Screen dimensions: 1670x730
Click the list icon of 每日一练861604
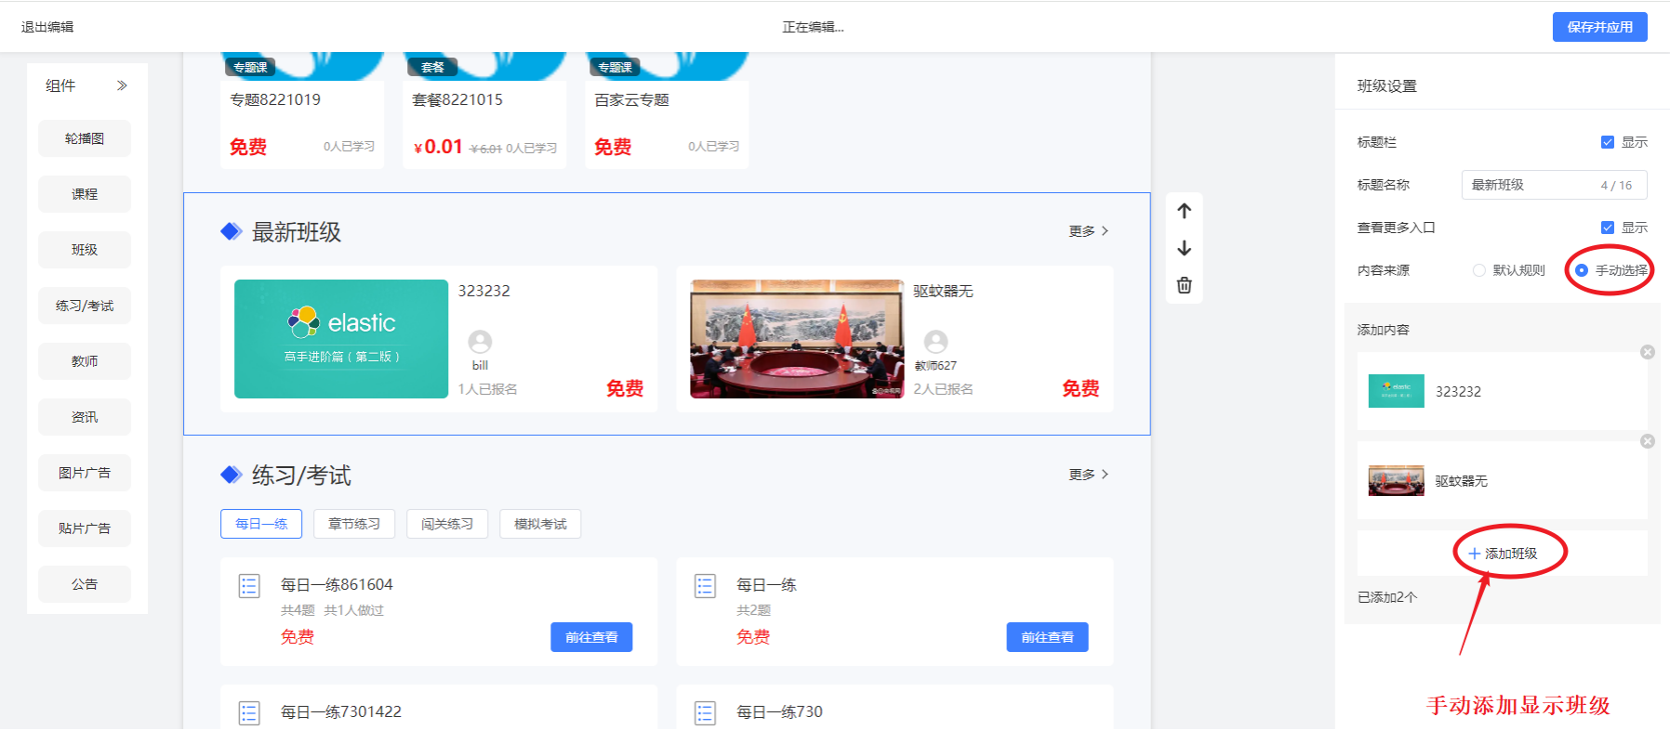pos(249,586)
